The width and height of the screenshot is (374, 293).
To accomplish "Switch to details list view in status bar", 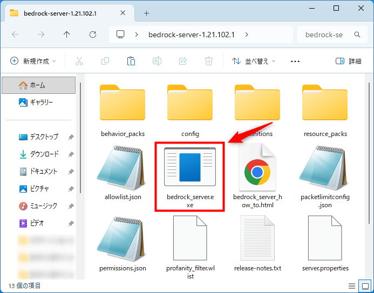I will (x=352, y=285).
